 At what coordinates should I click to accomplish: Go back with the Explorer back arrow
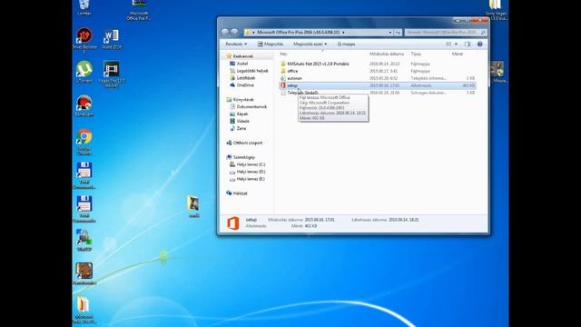click(x=225, y=33)
